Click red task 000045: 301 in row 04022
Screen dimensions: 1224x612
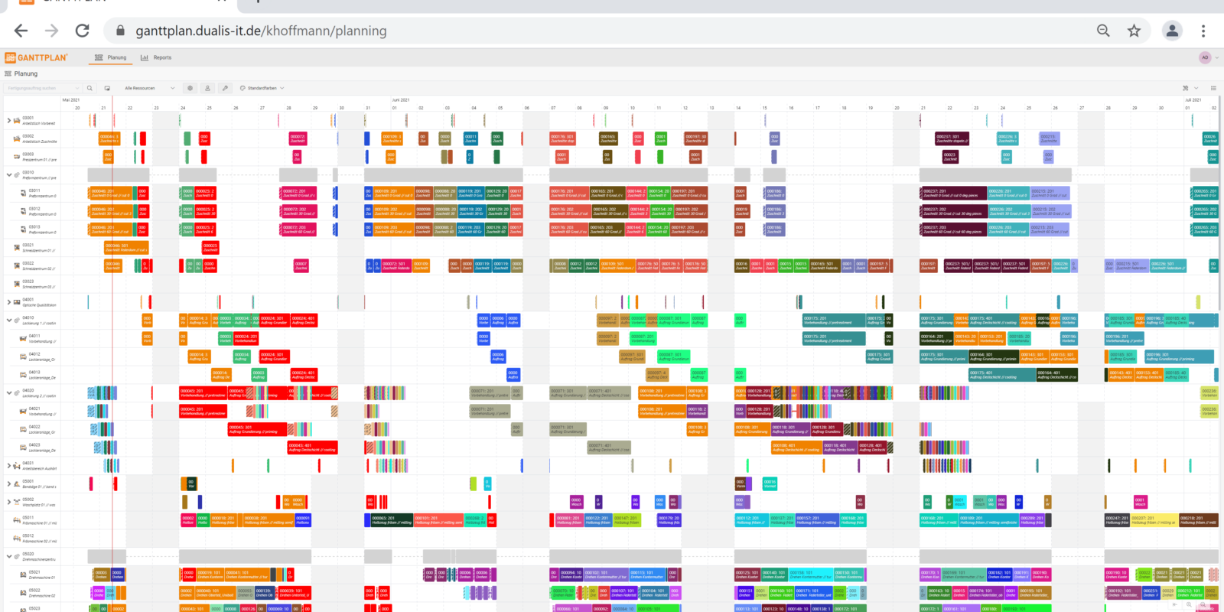point(257,429)
